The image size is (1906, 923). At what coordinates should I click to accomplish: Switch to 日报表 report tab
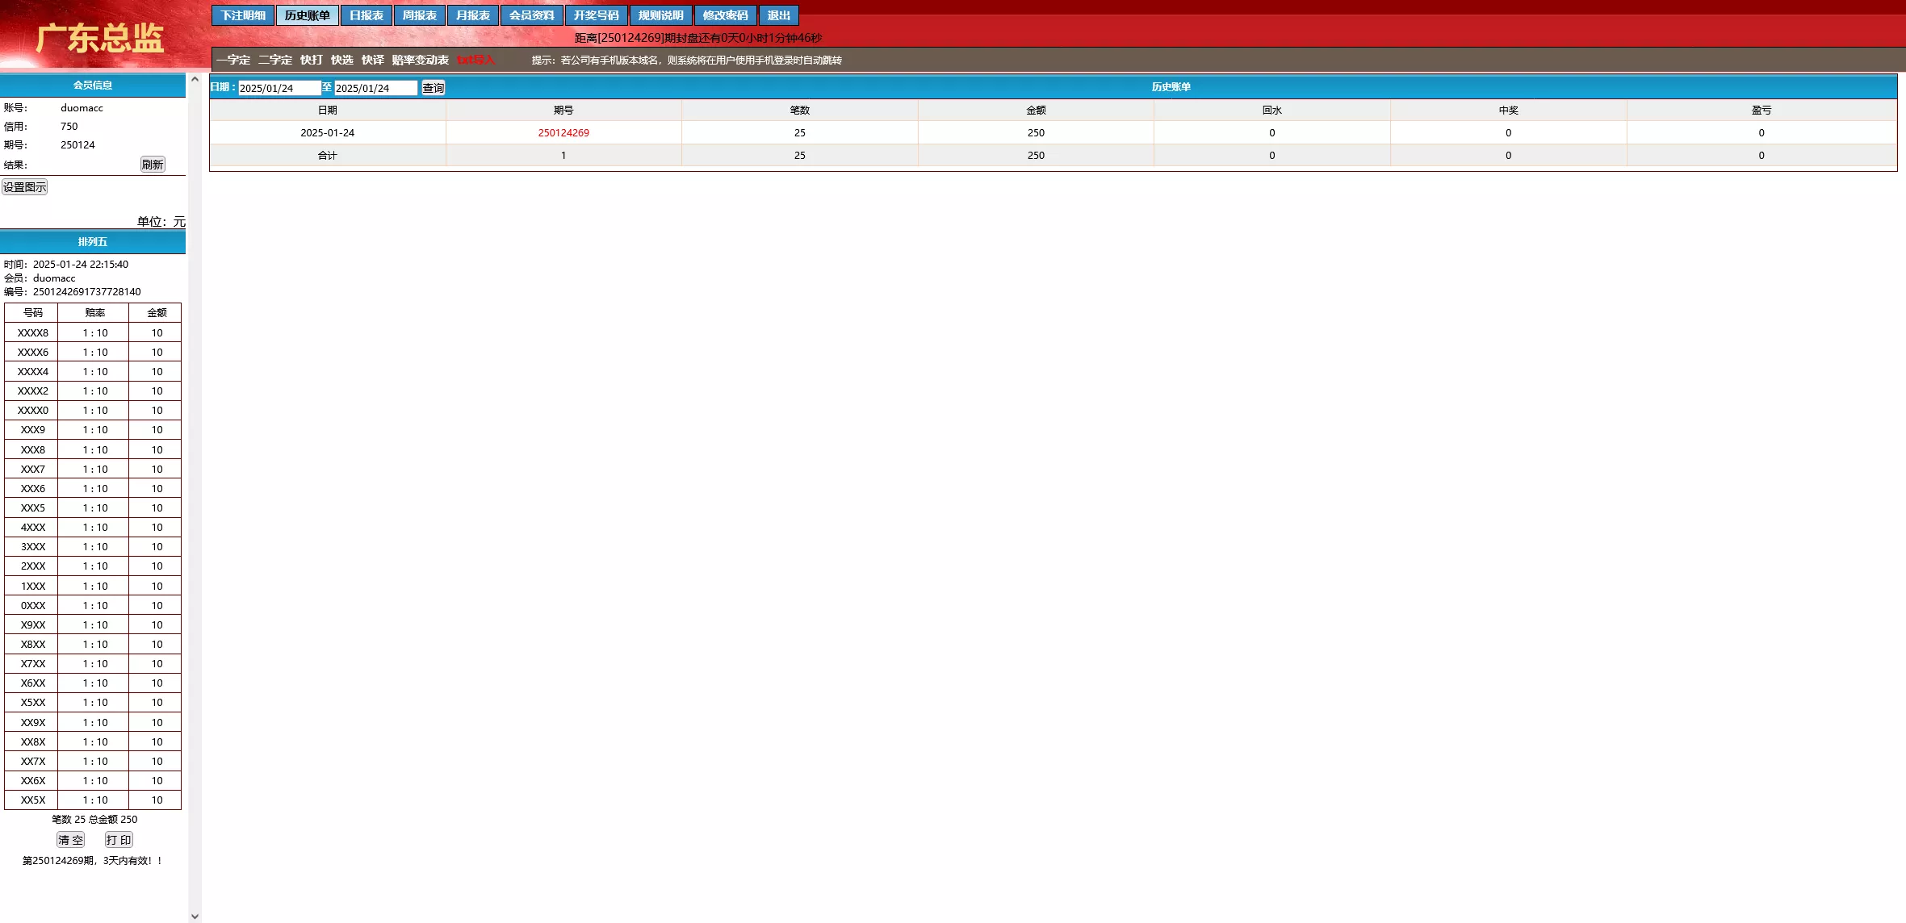click(366, 15)
